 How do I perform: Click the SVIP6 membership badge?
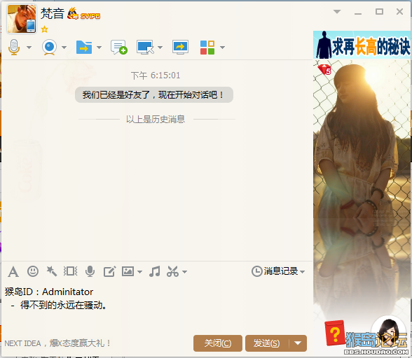click(90, 16)
